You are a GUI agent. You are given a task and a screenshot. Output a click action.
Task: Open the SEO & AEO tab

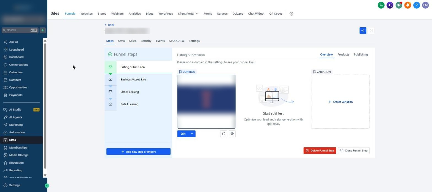pyautogui.click(x=177, y=41)
